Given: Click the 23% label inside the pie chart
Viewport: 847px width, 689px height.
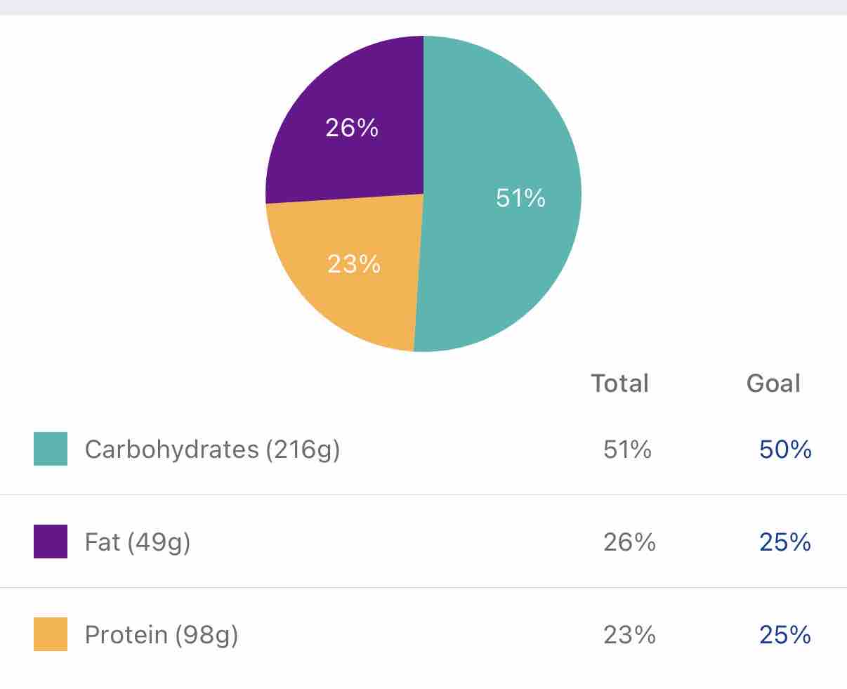Looking at the screenshot, I should [x=354, y=264].
